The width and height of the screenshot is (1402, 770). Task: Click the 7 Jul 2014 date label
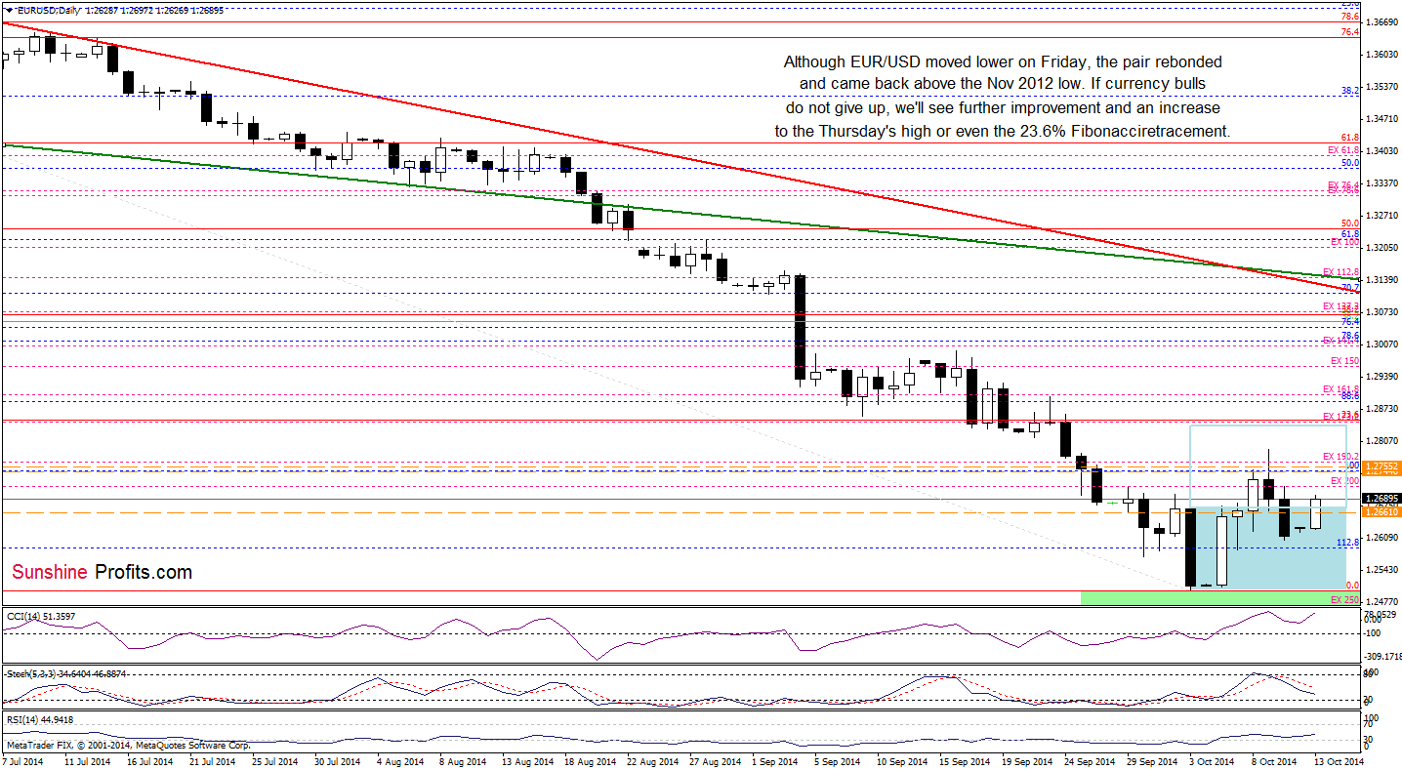click(23, 761)
